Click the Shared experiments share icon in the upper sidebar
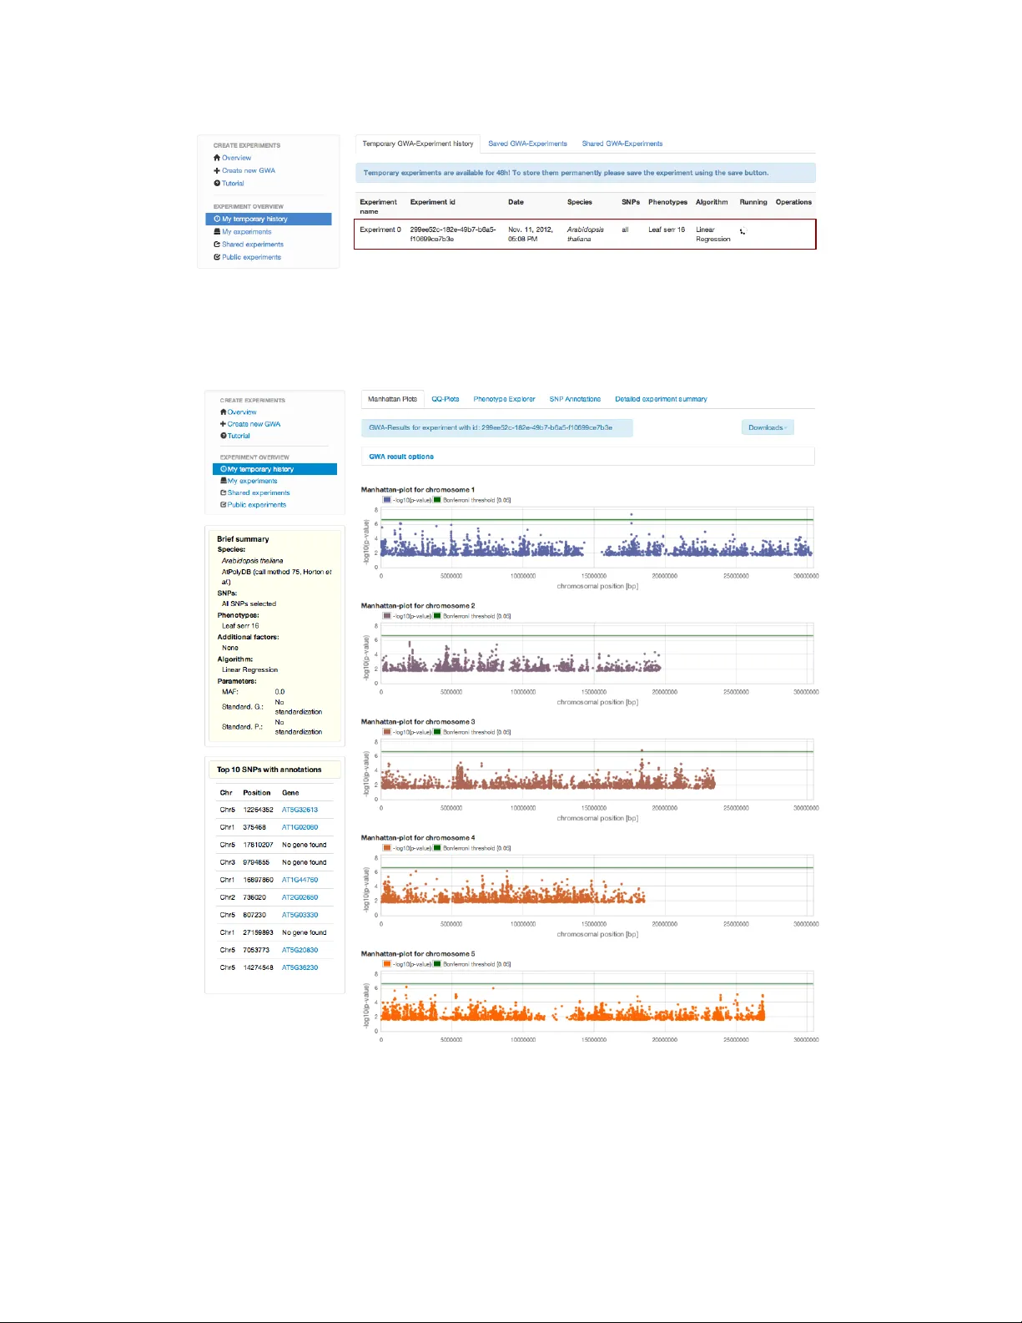Screen dimensions: 1022x1323 (x=217, y=245)
